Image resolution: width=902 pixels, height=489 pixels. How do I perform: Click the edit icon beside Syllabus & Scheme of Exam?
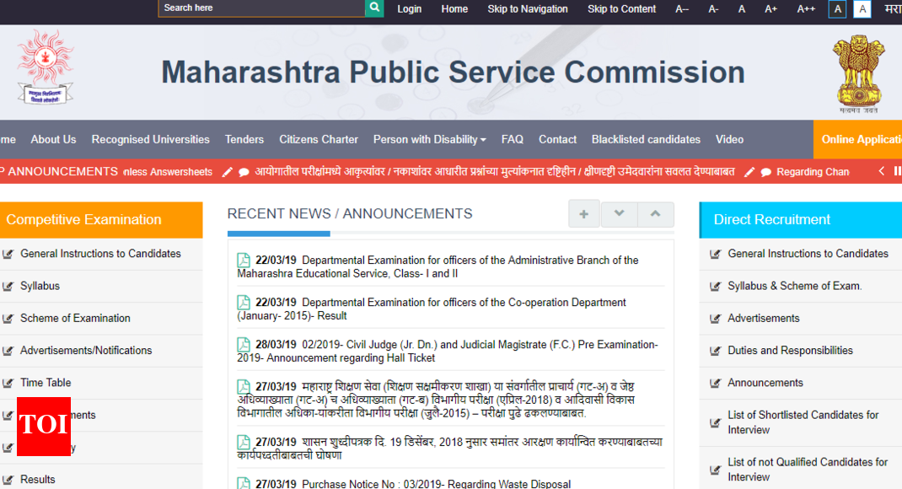(x=715, y=286)
